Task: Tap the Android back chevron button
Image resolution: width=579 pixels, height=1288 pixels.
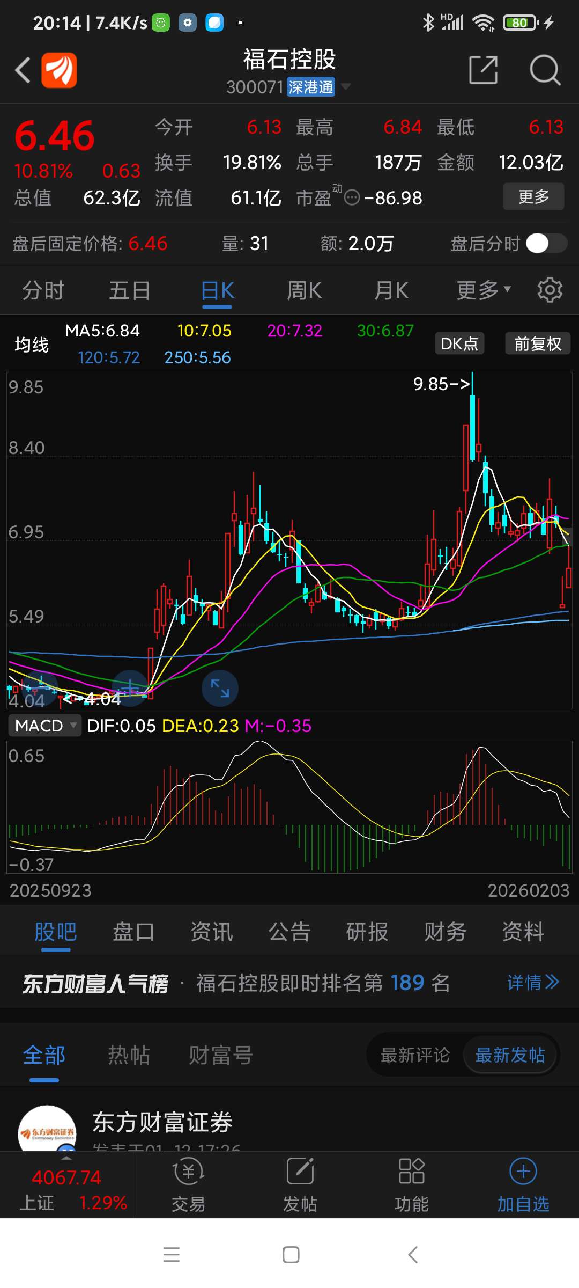Action: click(412, 1255)
